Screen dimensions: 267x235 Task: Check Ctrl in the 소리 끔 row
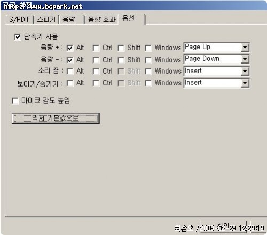click(x=96, y=72)
